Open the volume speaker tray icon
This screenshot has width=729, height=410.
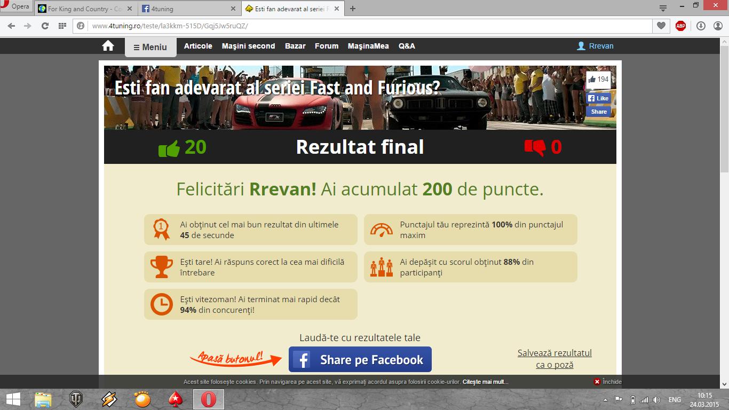[657, 400]
